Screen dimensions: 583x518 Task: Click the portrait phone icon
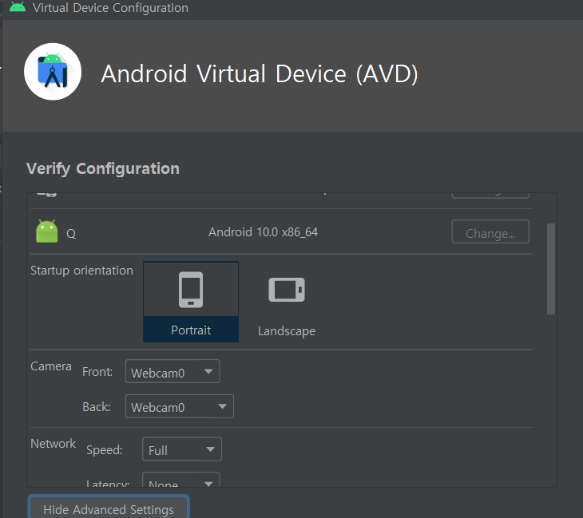point(191,290)
